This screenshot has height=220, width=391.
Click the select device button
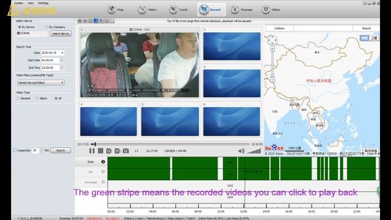(60, 34)
